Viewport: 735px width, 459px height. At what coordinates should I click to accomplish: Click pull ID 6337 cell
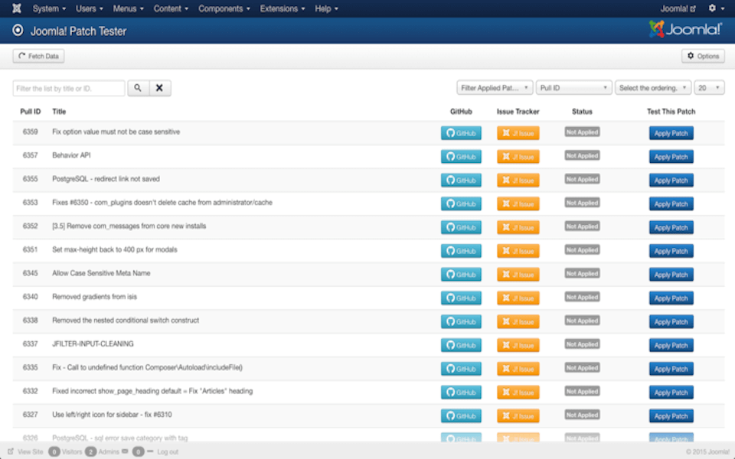(30, 343)
